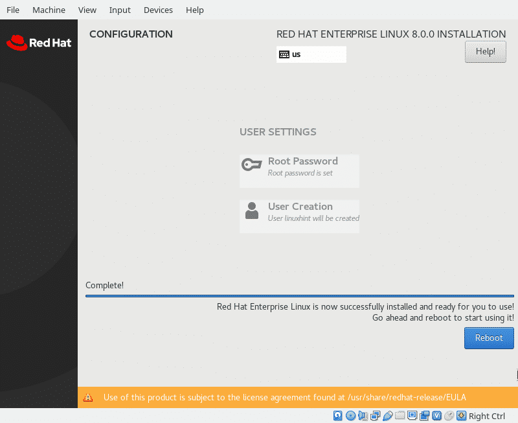
Task: Click the network adapters status icon
Action: (x=376, y=415)
